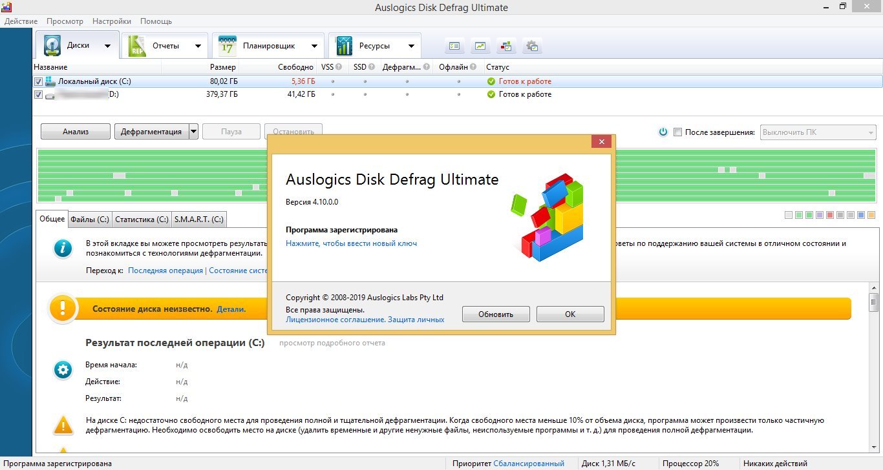
Task: Click the checklist icon in the toolbar
Action: [x=455, y=46]
